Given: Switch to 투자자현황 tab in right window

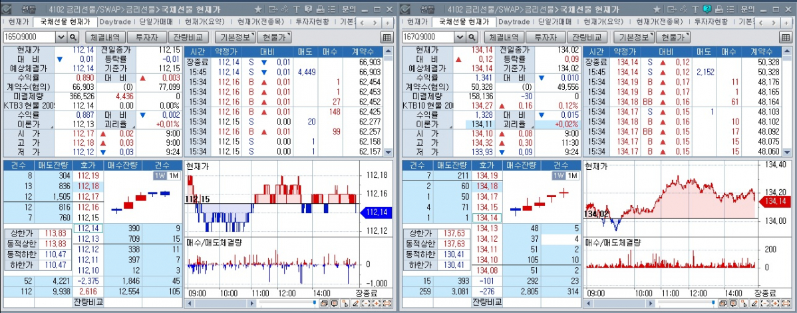Looking at the screenshot, I should pos(711,22).
